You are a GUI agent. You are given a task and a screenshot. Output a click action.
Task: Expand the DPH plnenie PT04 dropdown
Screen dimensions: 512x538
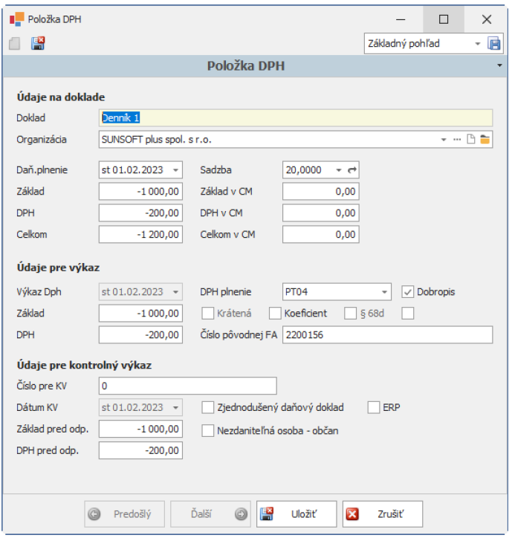(x=384, y=292)
